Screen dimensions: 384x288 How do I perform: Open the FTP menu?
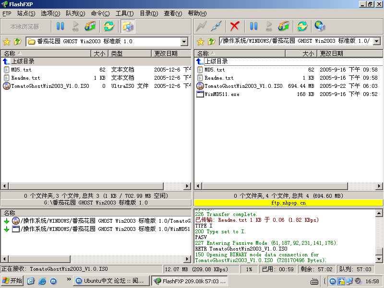pyautogui.click(x=7, y=13)
